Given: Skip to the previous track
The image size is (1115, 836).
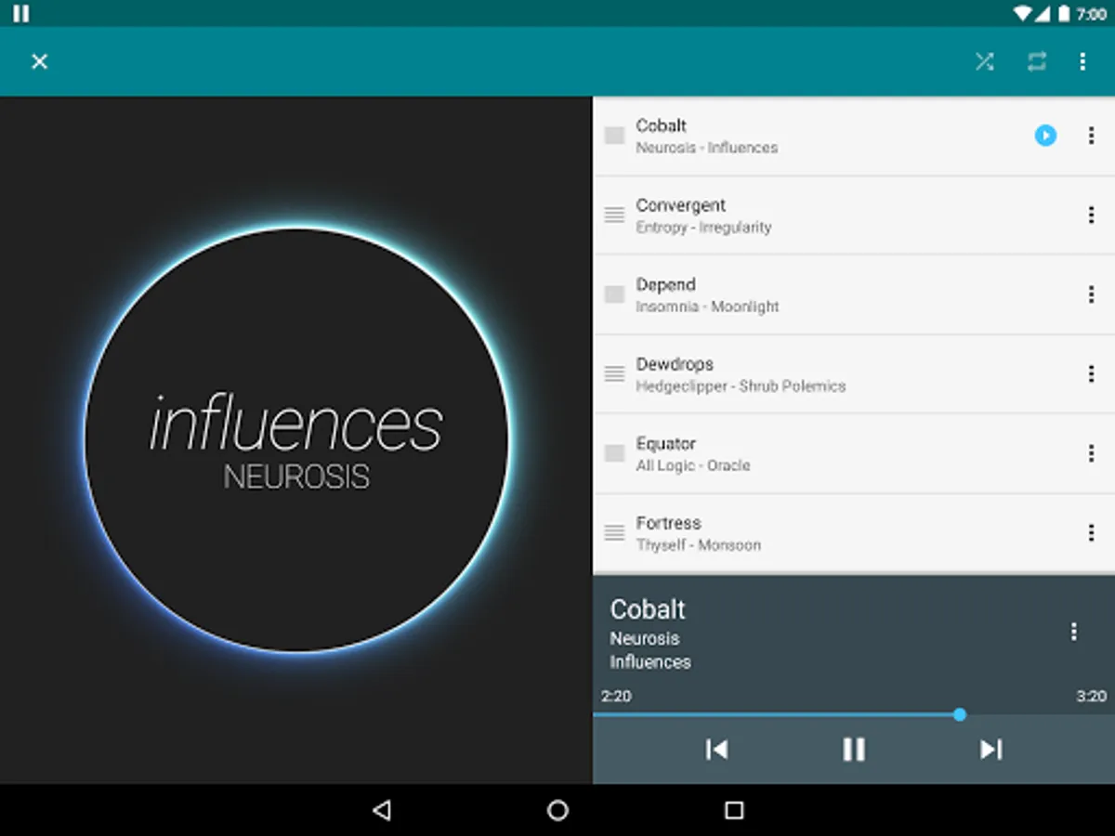Looking at the screenshot, I should [716, 750].
